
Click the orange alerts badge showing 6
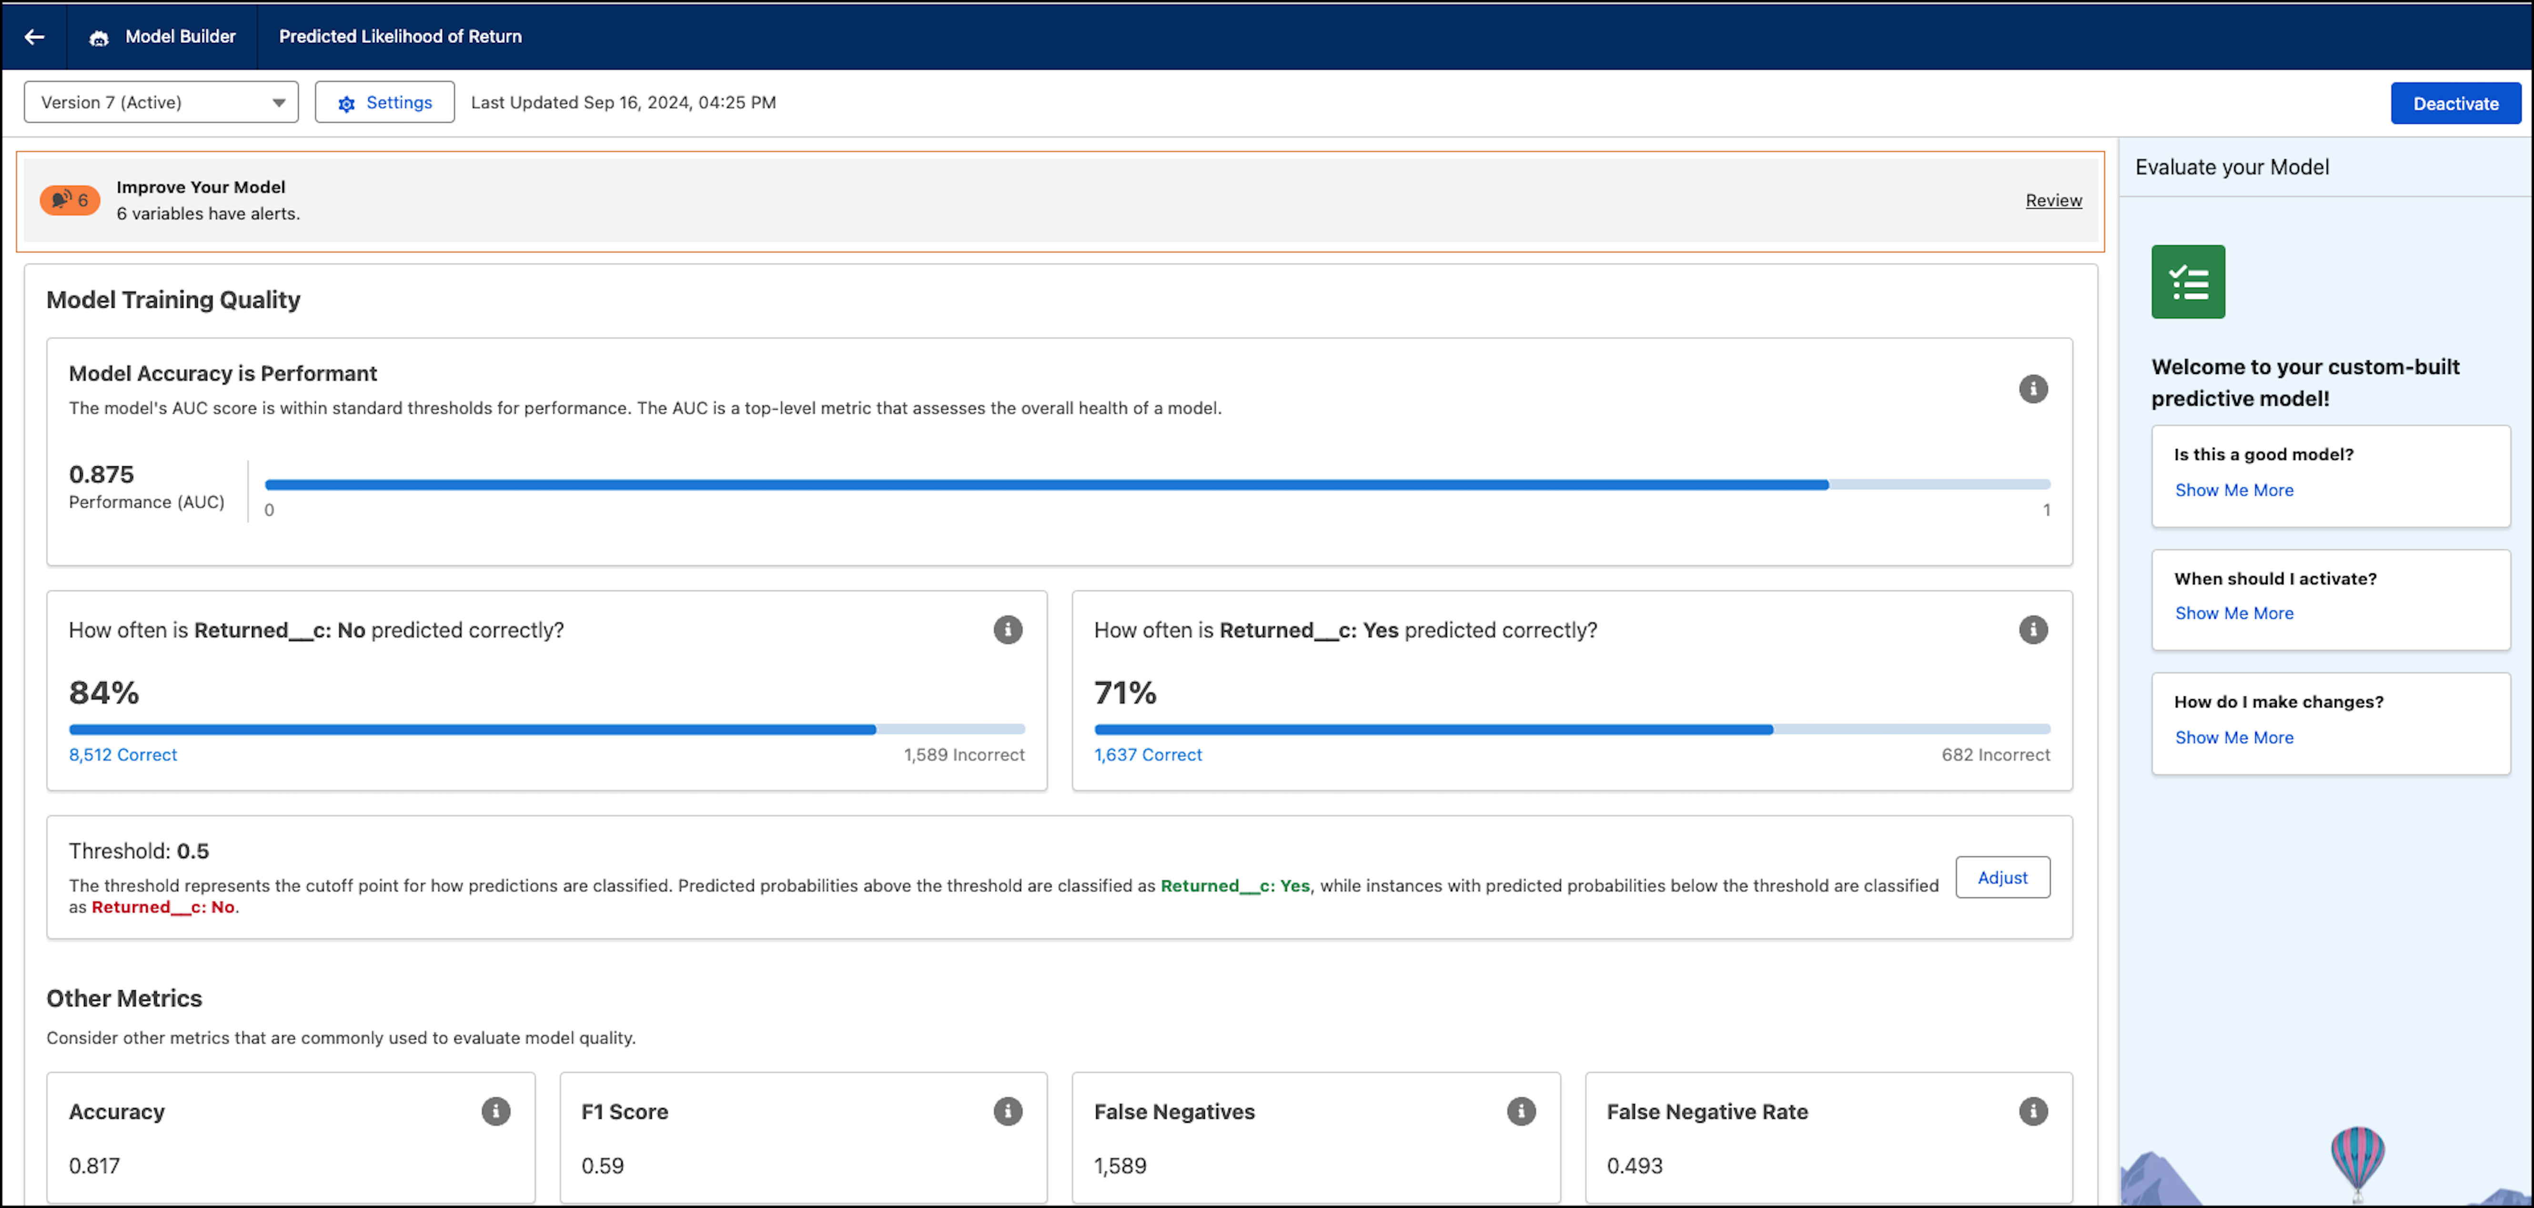coord(70,200)
